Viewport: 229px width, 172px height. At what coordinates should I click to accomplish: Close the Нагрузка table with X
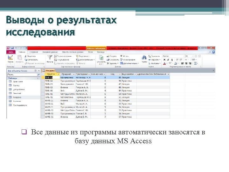coord(213,70)
